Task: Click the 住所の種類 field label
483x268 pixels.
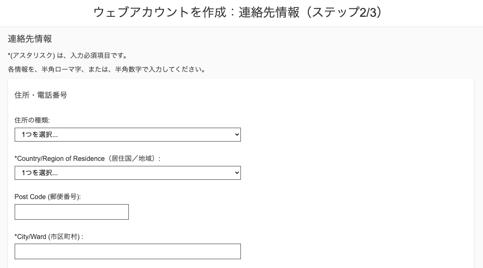Action: pyautogui.click(x=32, y=120)
